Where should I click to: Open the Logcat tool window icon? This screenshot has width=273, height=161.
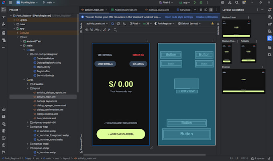coord(4,110)
